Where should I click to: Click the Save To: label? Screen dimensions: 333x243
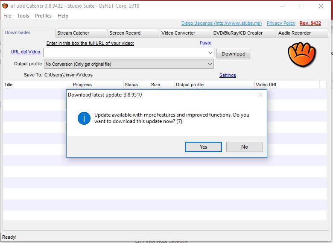click(x=33, y=75)
